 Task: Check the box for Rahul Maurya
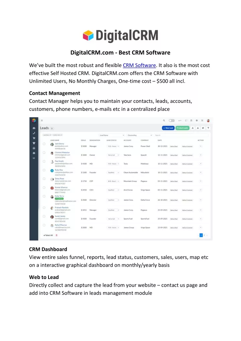pos(44,225)
